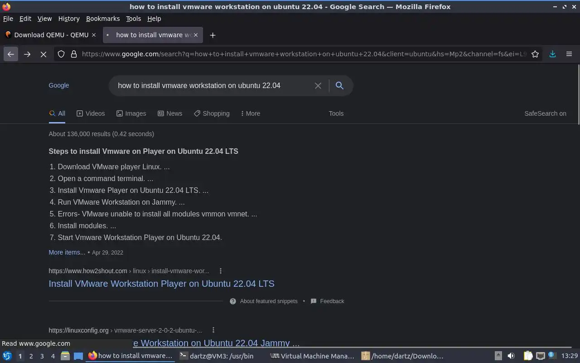Send Feedback on the snippet
The image size is (580, 363).
click(327, 301)
